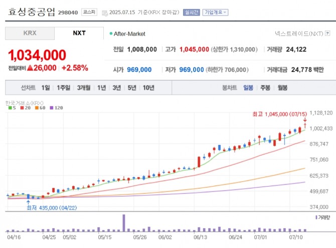The height and width of the screenshot is (248, 336).
Task: Switch candlestick chart to 월봉 monthly
Action: [282, 87]
